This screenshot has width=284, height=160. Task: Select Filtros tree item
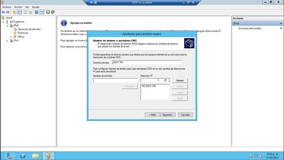pos(21,36)
